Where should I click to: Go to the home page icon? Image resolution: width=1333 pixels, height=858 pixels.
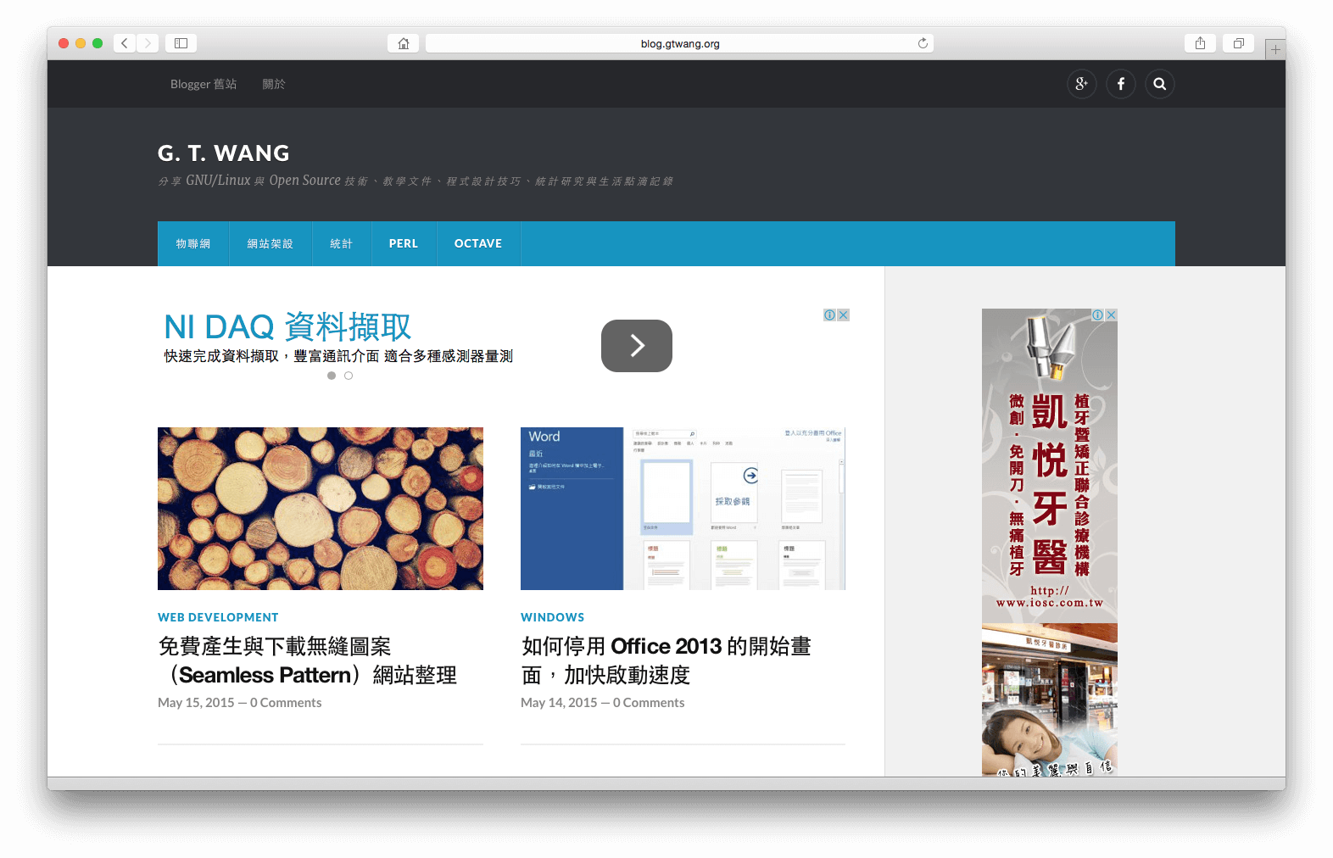[404, 43]
